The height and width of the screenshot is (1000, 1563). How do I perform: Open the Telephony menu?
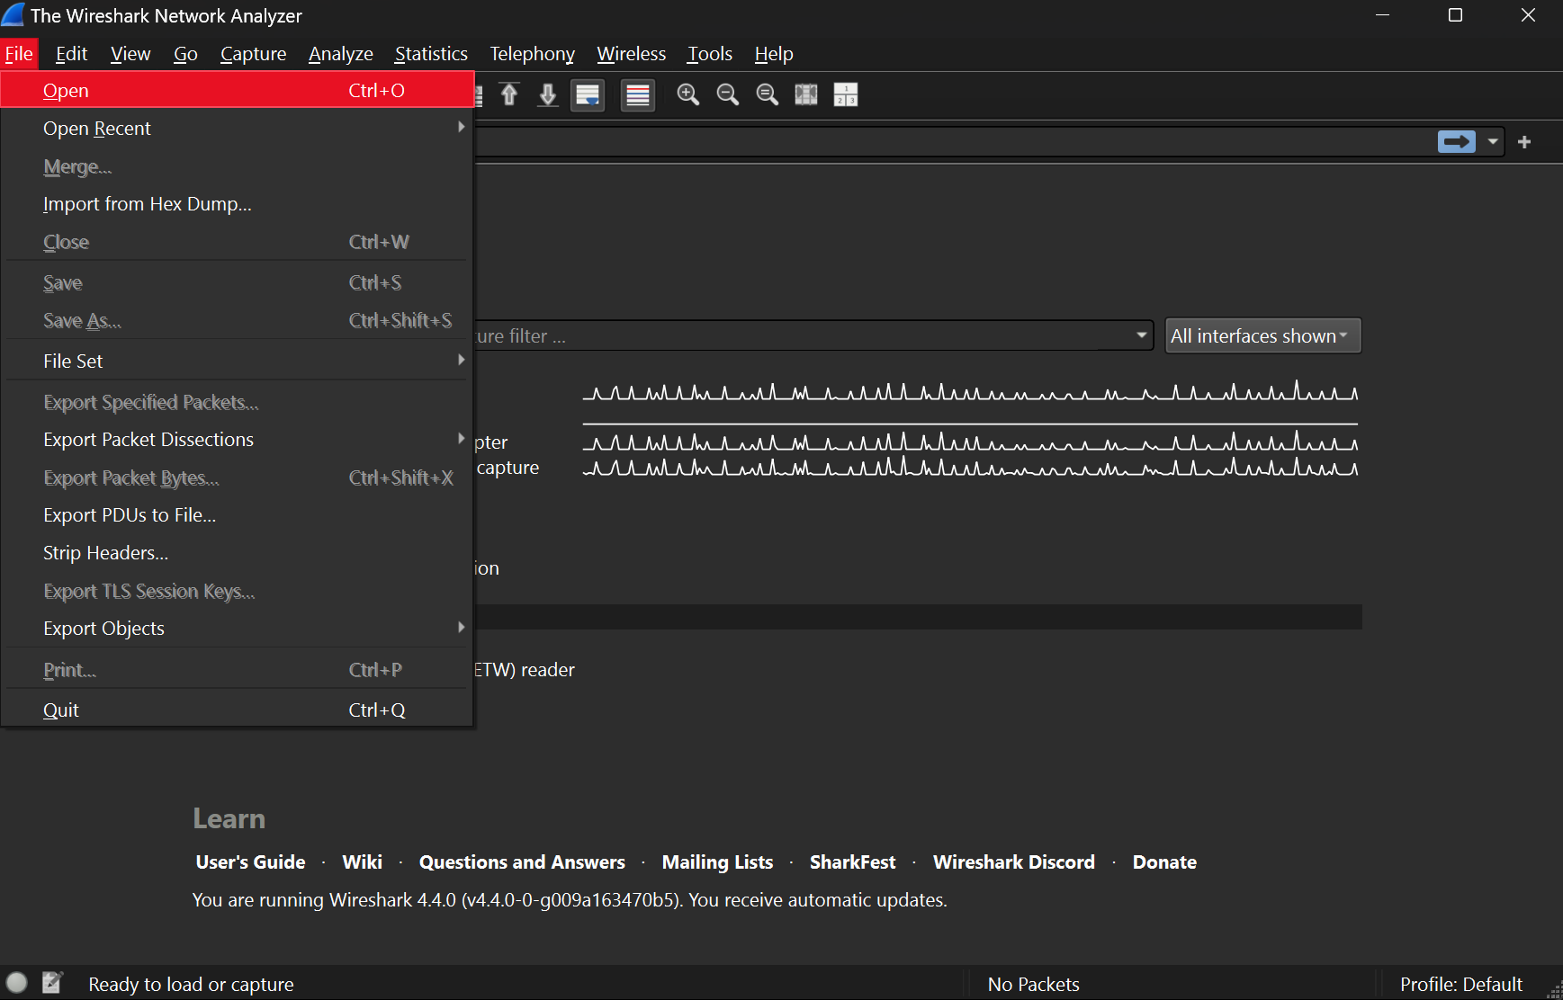pyautogui.click(x=532, y=54)
